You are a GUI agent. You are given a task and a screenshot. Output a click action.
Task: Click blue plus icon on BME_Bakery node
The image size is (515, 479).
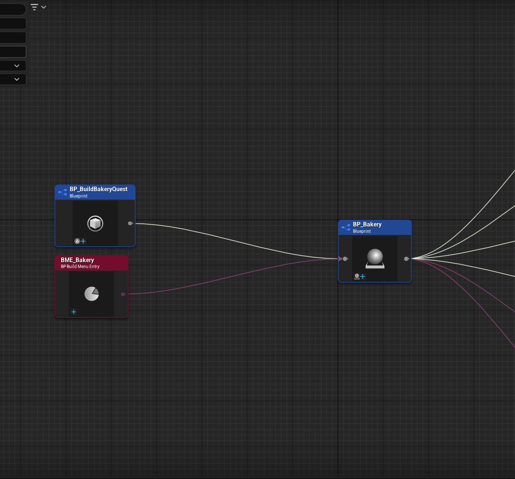[x=73, y=312]
